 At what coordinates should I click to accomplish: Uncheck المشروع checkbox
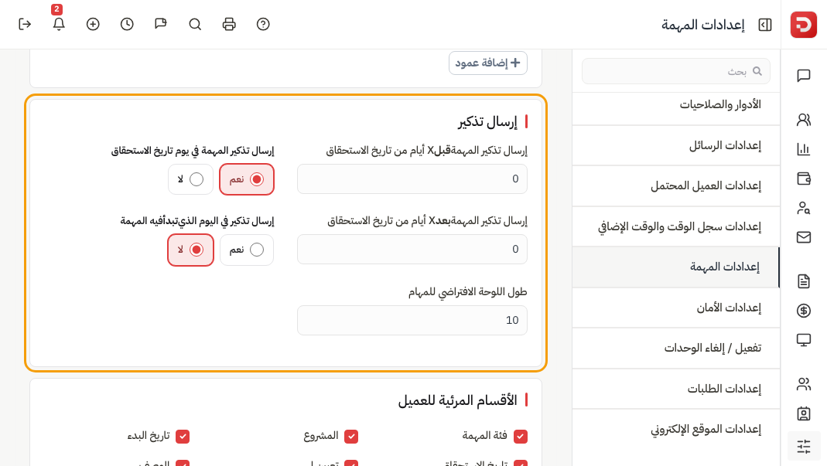[351, 437]
